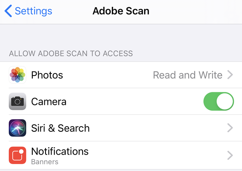Disable Camera access for Adobe Scan
This screenshot has height=171, width=242.
[218, 101]
